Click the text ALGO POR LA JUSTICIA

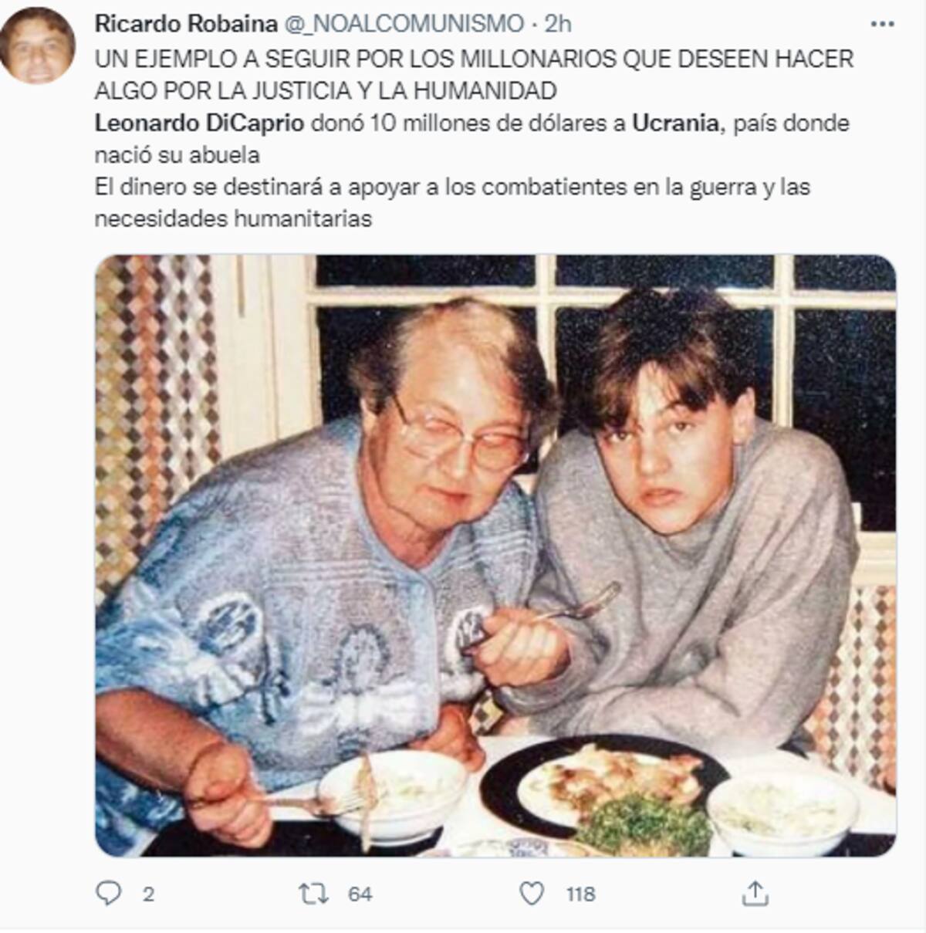click(x=222, y=91)
